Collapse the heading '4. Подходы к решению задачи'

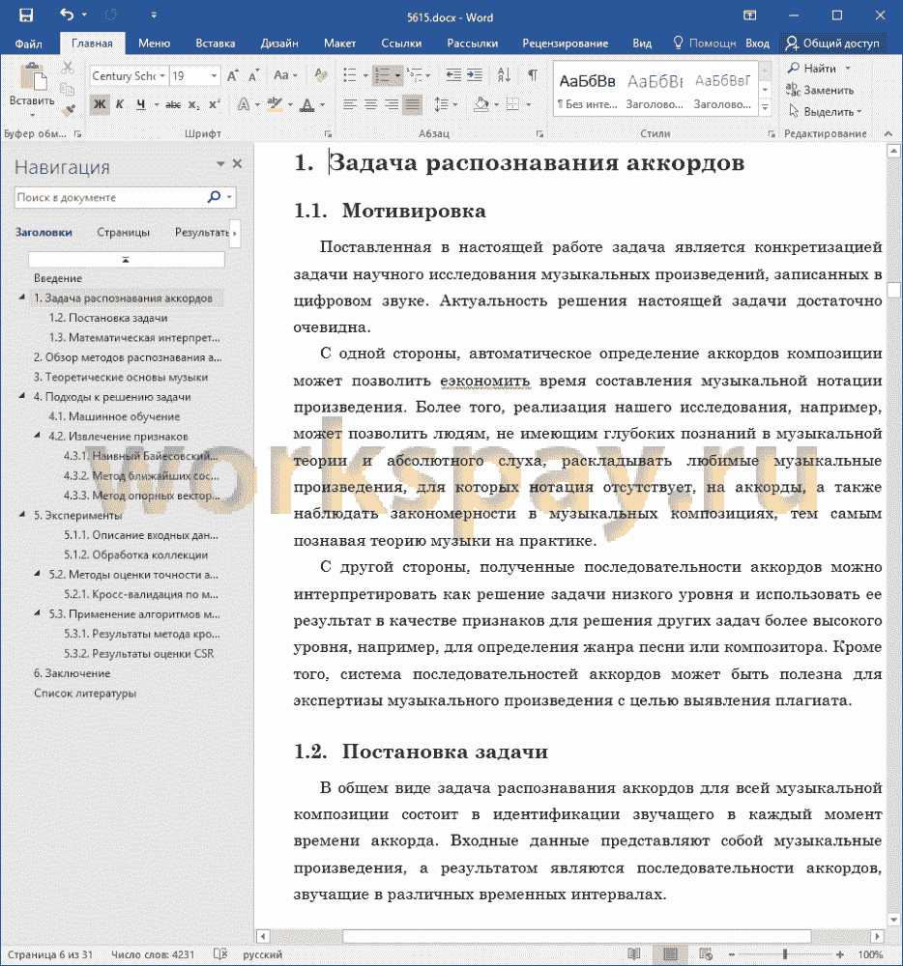(x=22, y=396)
